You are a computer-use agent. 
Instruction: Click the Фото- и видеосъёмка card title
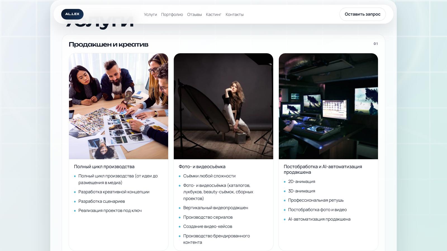coord(202,166)
